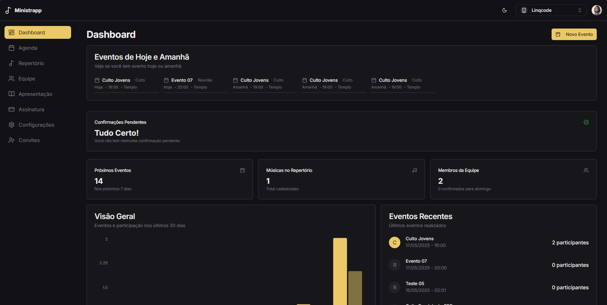The width and height of the screenshot is (607, 305).
Task: Open Configurações using the gear icon
Action: pos(12,124)
